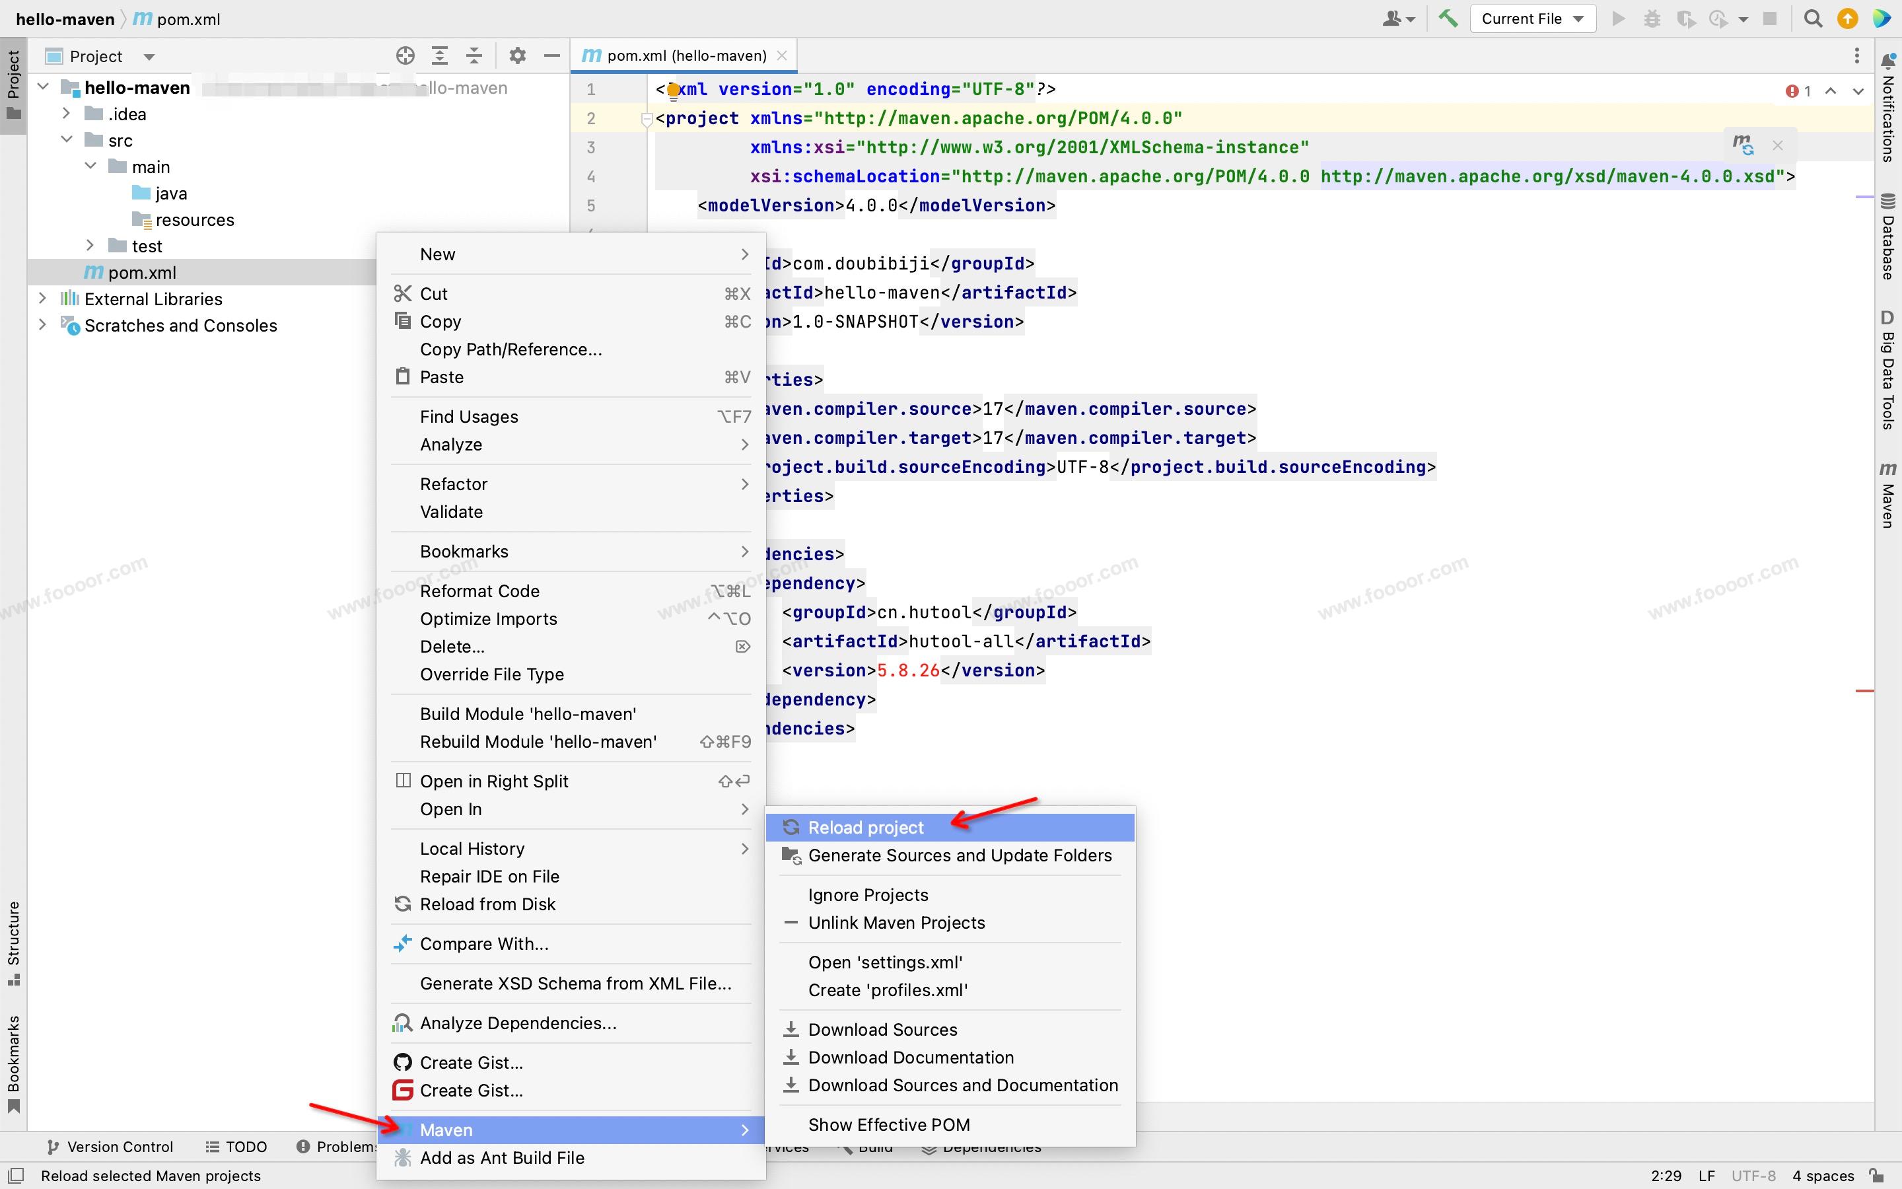Expand the External Libraries node
The height and width of the screenshot is (1189, 1902).
[42, 299]
